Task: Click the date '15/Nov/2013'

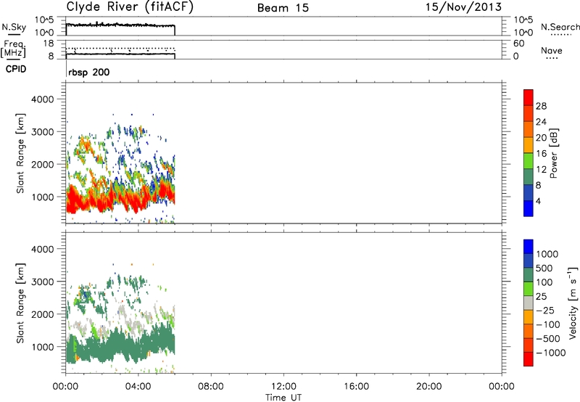Action: 463,7
